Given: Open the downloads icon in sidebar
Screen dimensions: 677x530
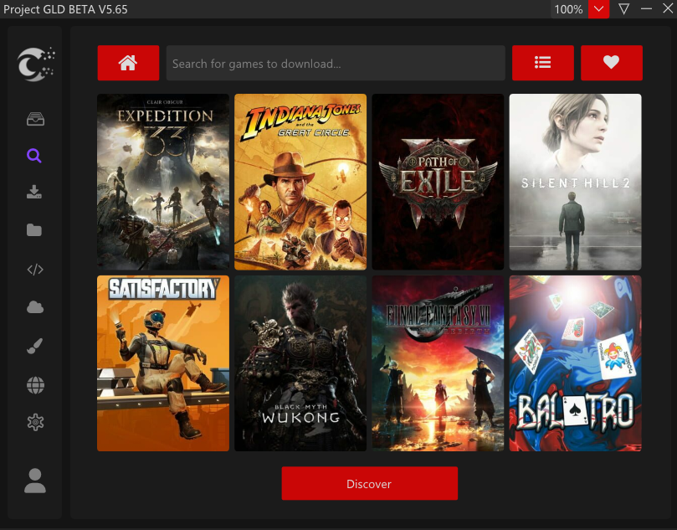Looking at the screenshot, I should (x=34, y=192).
